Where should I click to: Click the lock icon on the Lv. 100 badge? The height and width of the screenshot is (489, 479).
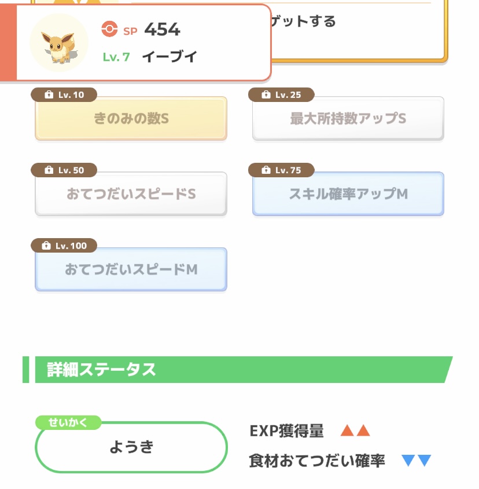(x=46, y=246)
